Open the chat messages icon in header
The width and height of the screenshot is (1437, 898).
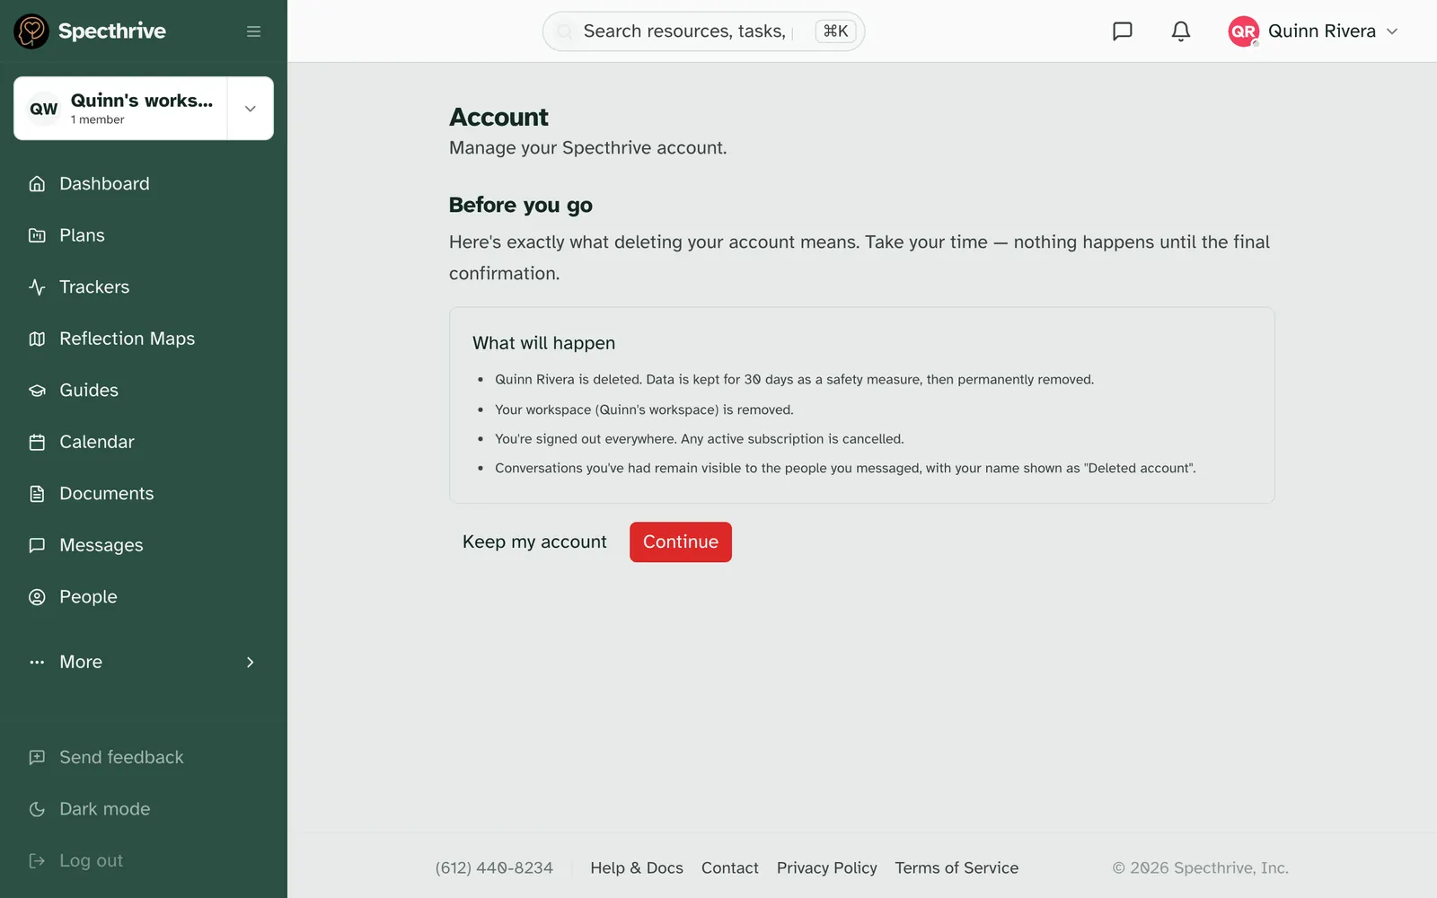(1122, 31)
